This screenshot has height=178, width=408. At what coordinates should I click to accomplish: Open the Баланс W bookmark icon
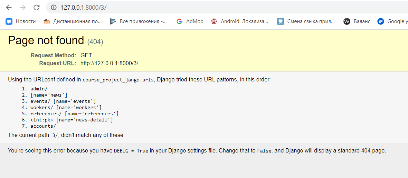(347, 21)
